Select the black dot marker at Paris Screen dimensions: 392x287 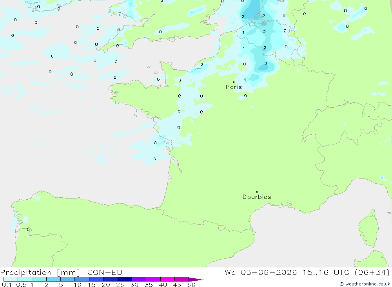click(234, 82)
